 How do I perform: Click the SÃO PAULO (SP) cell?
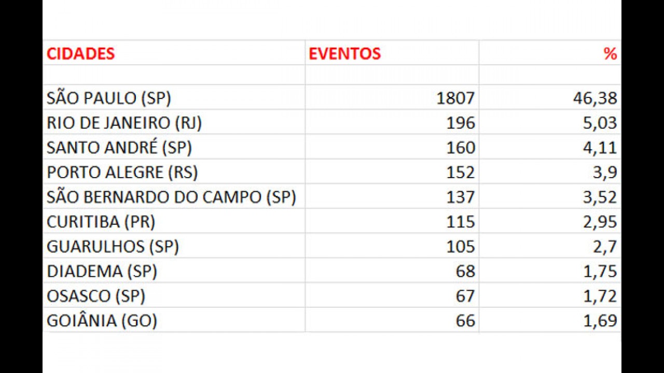174,97
